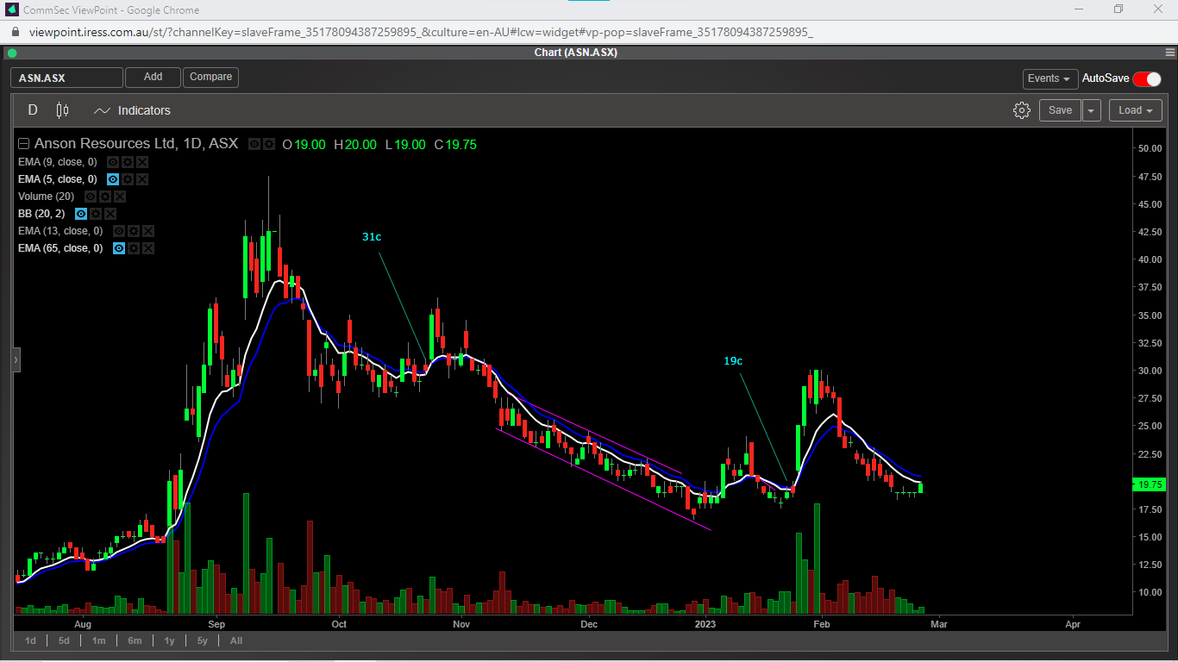The height and width of the screenshot is (662, 1178).
Task: Remove the EMA (9, close, 0) indicator
Action: tap(142, 162)
